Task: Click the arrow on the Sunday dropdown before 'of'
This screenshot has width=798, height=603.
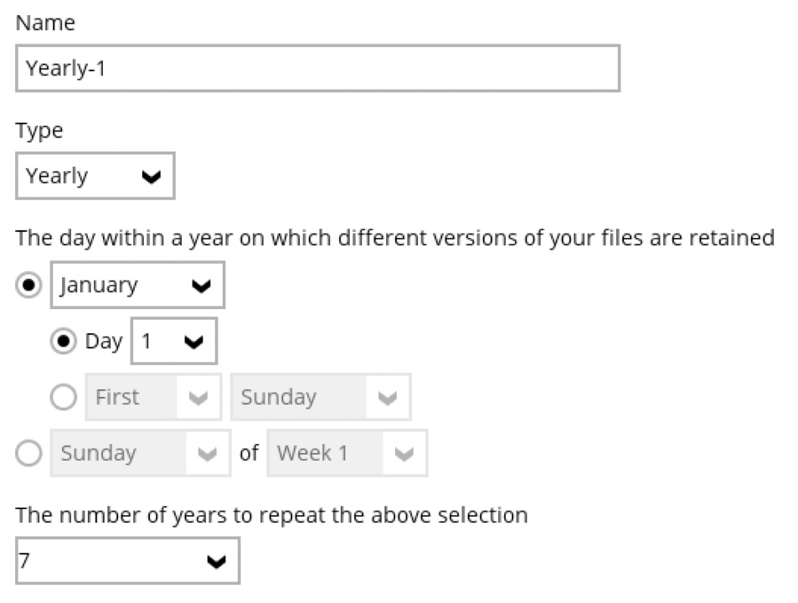Action: [207, 453]
